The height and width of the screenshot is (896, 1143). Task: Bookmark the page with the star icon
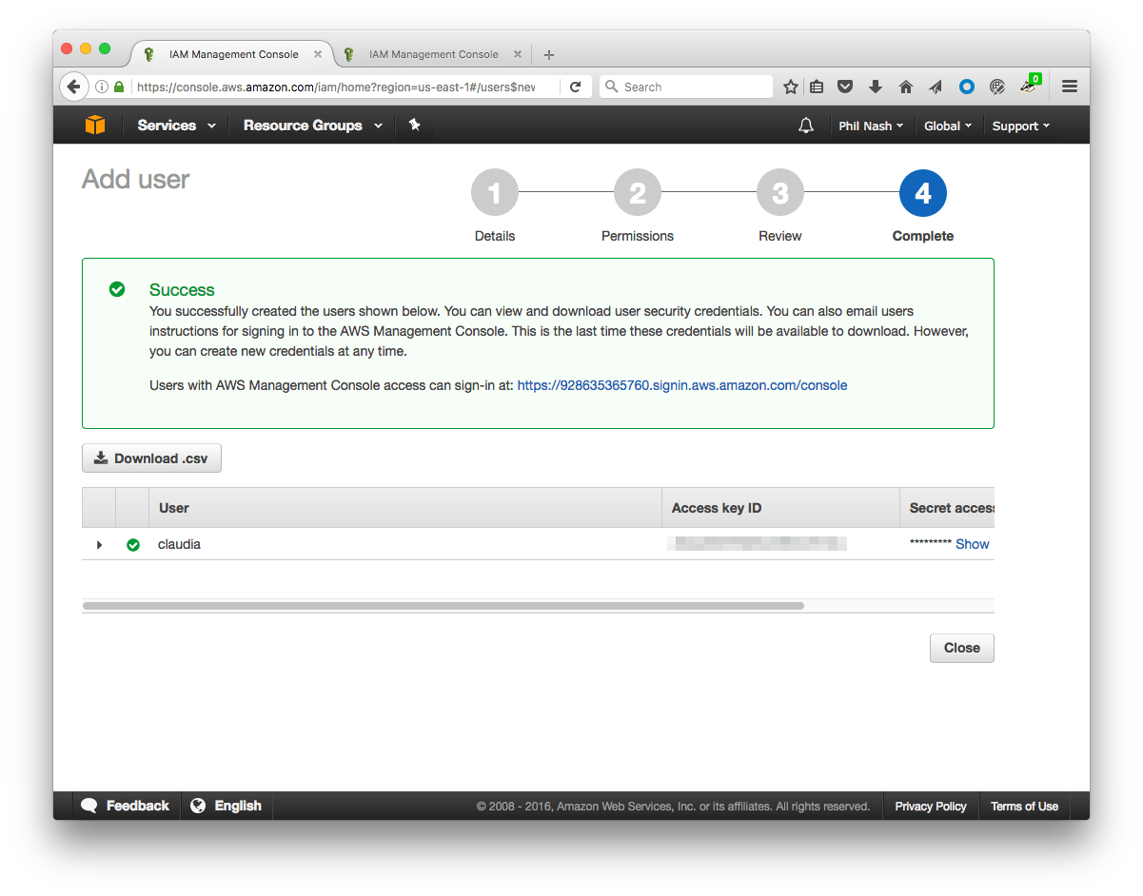(790, 87)
